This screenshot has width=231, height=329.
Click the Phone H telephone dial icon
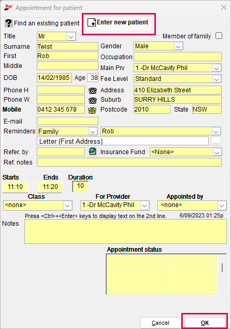point(92,91)
